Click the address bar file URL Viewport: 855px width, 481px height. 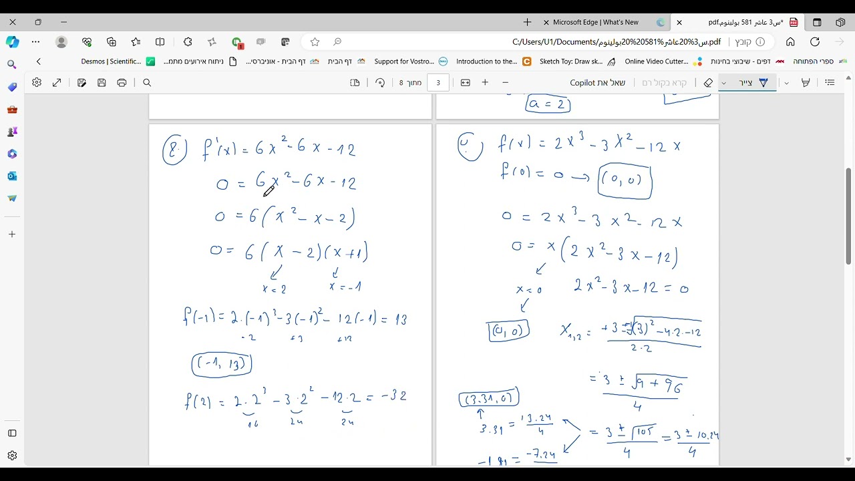[x=617, y=41]
